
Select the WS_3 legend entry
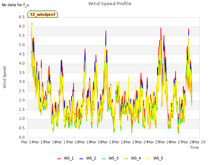110,158
